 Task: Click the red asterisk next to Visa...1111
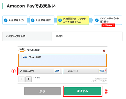pos(105,70)
